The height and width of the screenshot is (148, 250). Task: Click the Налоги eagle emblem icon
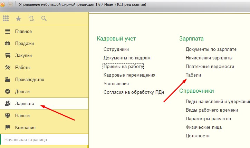8,115
